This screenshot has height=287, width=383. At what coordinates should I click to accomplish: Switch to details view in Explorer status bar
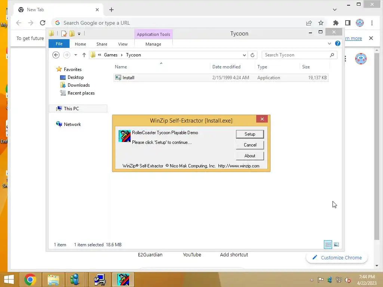(x=328, y=244)
